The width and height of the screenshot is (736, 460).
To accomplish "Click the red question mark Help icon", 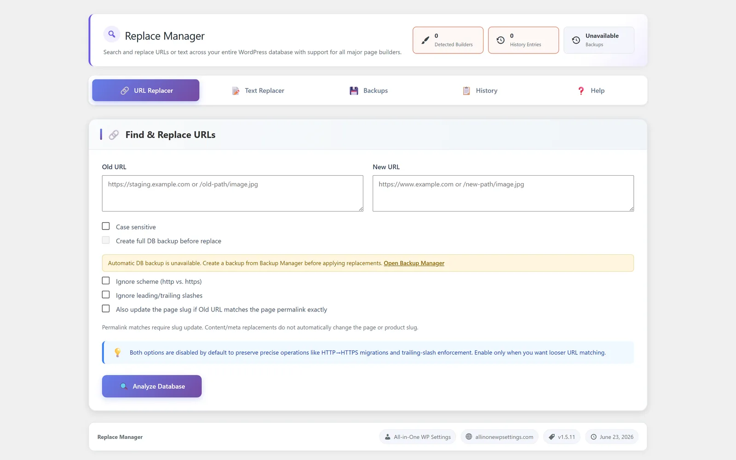I will (x=581, y=91).
